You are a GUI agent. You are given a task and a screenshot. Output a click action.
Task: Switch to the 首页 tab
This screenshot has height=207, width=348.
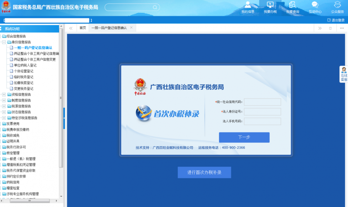[82, 28]
